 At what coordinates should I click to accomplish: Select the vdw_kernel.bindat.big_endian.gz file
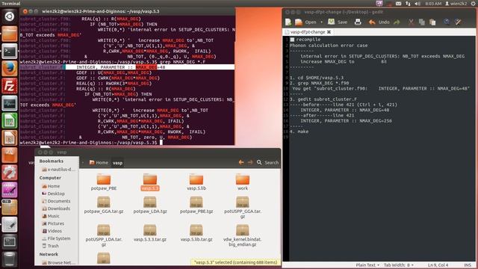point(243,235)
